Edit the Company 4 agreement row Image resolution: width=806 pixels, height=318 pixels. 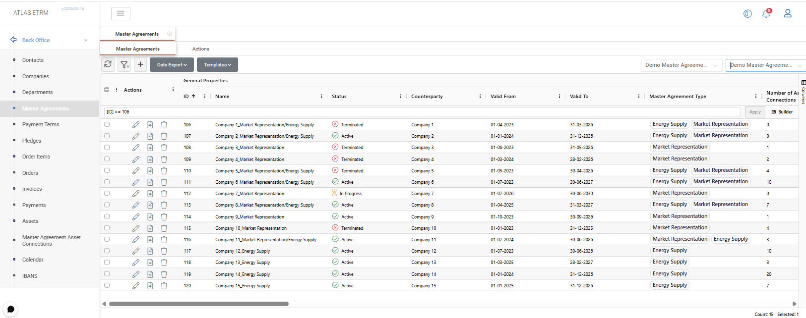[136, 159]
